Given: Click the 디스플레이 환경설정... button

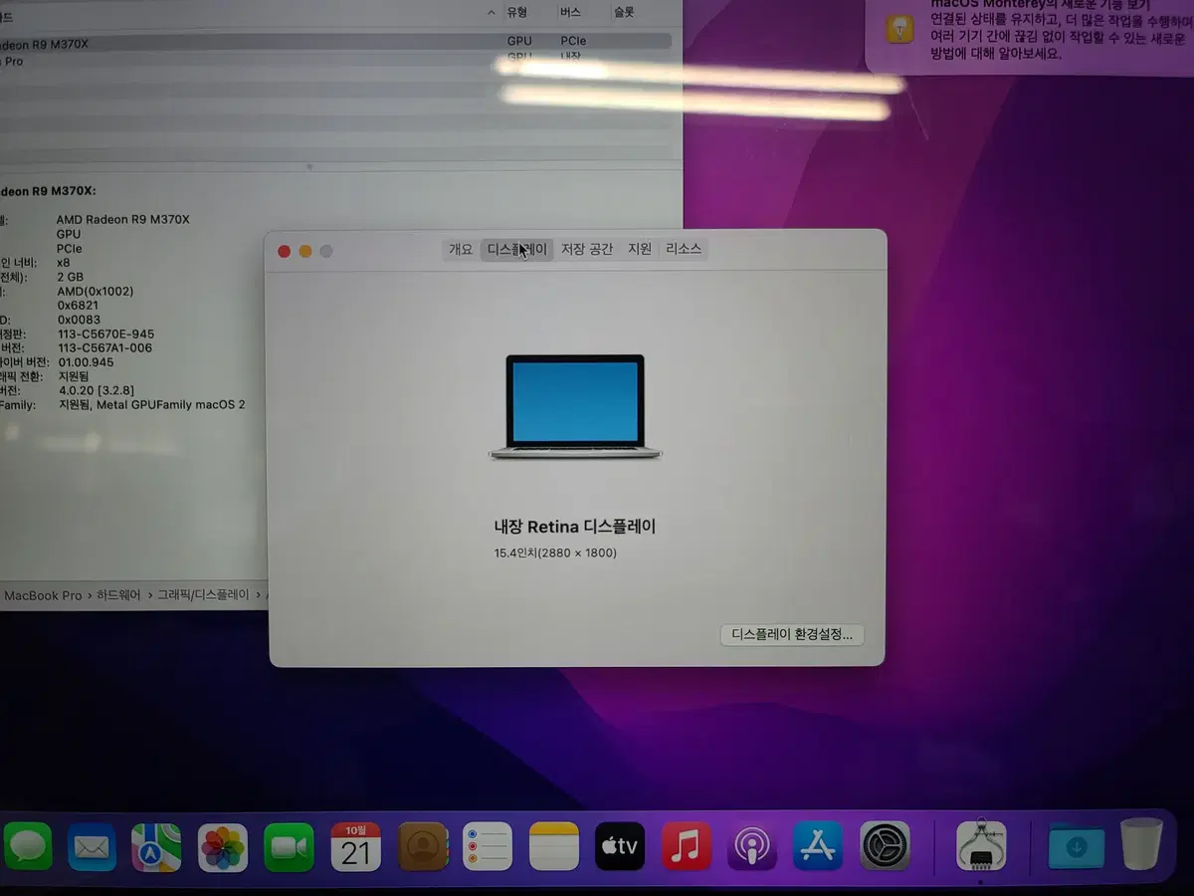Looking at the screenshot, I should (x=792, y=634).
